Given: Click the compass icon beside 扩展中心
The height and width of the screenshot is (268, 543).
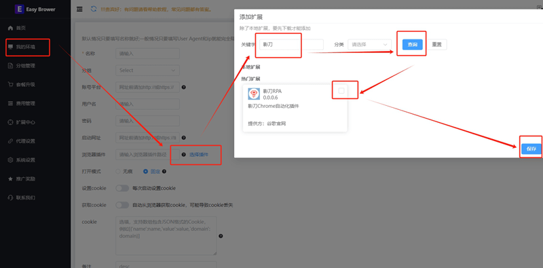Looking at the screenshot, I should [10, 122].
